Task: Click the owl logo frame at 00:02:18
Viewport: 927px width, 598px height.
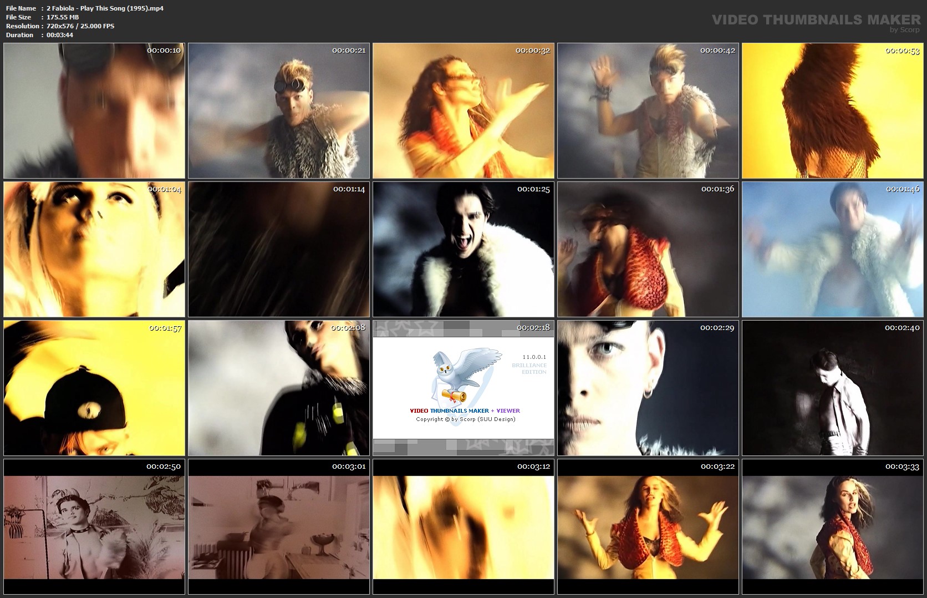Action: 463,388
